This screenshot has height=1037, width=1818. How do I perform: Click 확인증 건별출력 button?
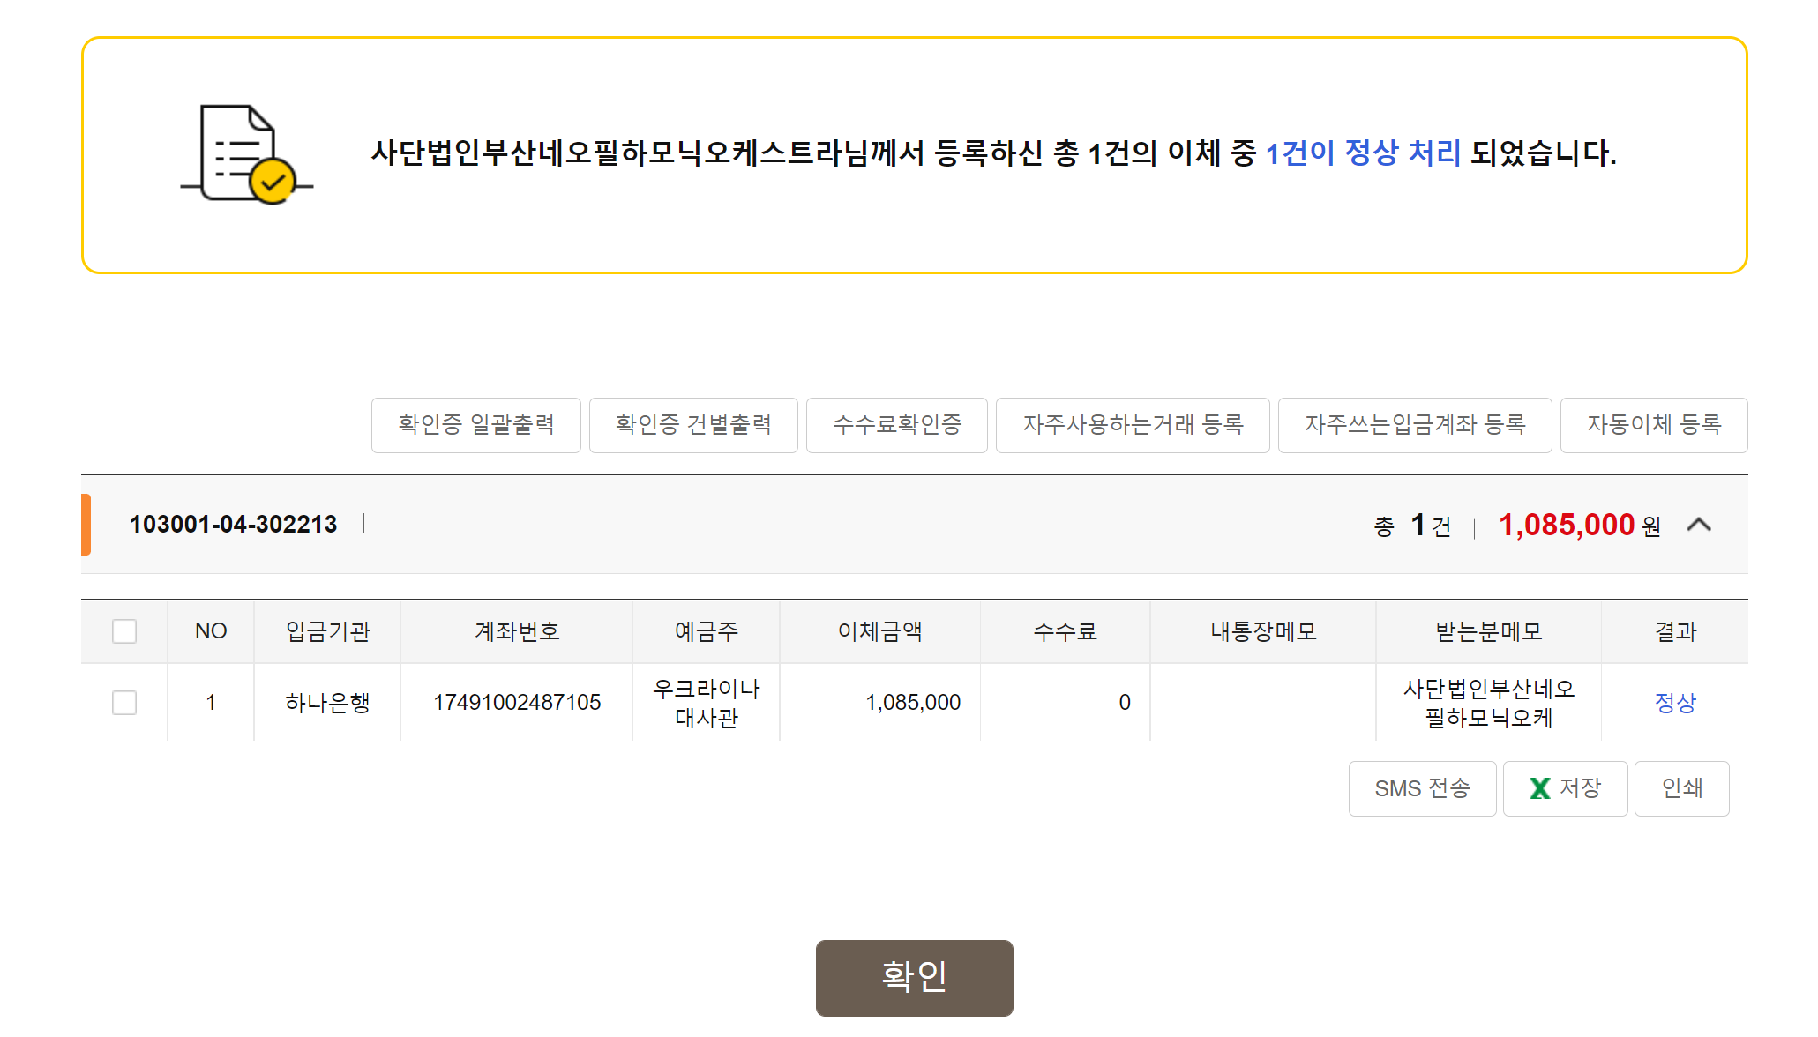tap(692, 425)
